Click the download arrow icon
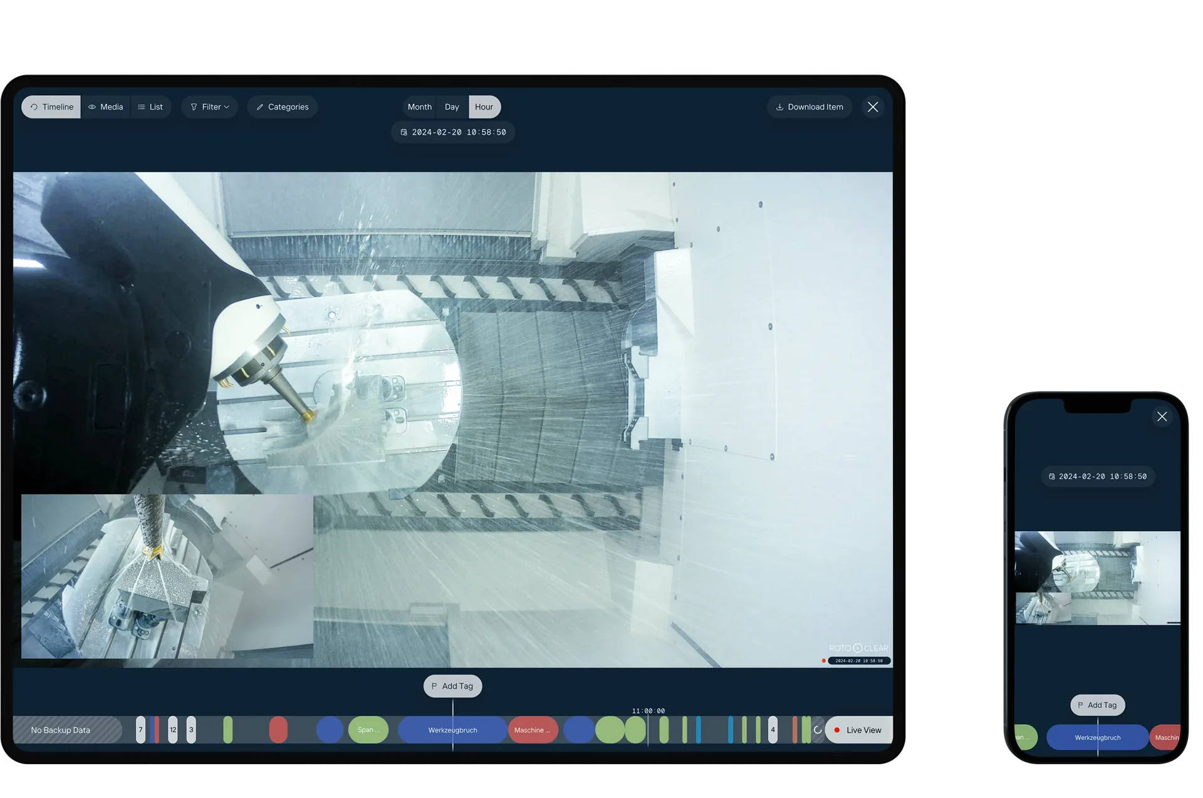1203x798 pixels. (x=779, y=107)
